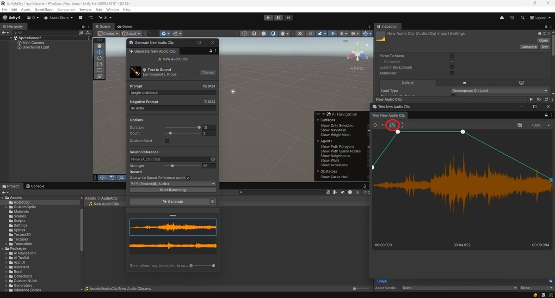
Task: Click the cloud icon in top toolbar
Action: 502,18
